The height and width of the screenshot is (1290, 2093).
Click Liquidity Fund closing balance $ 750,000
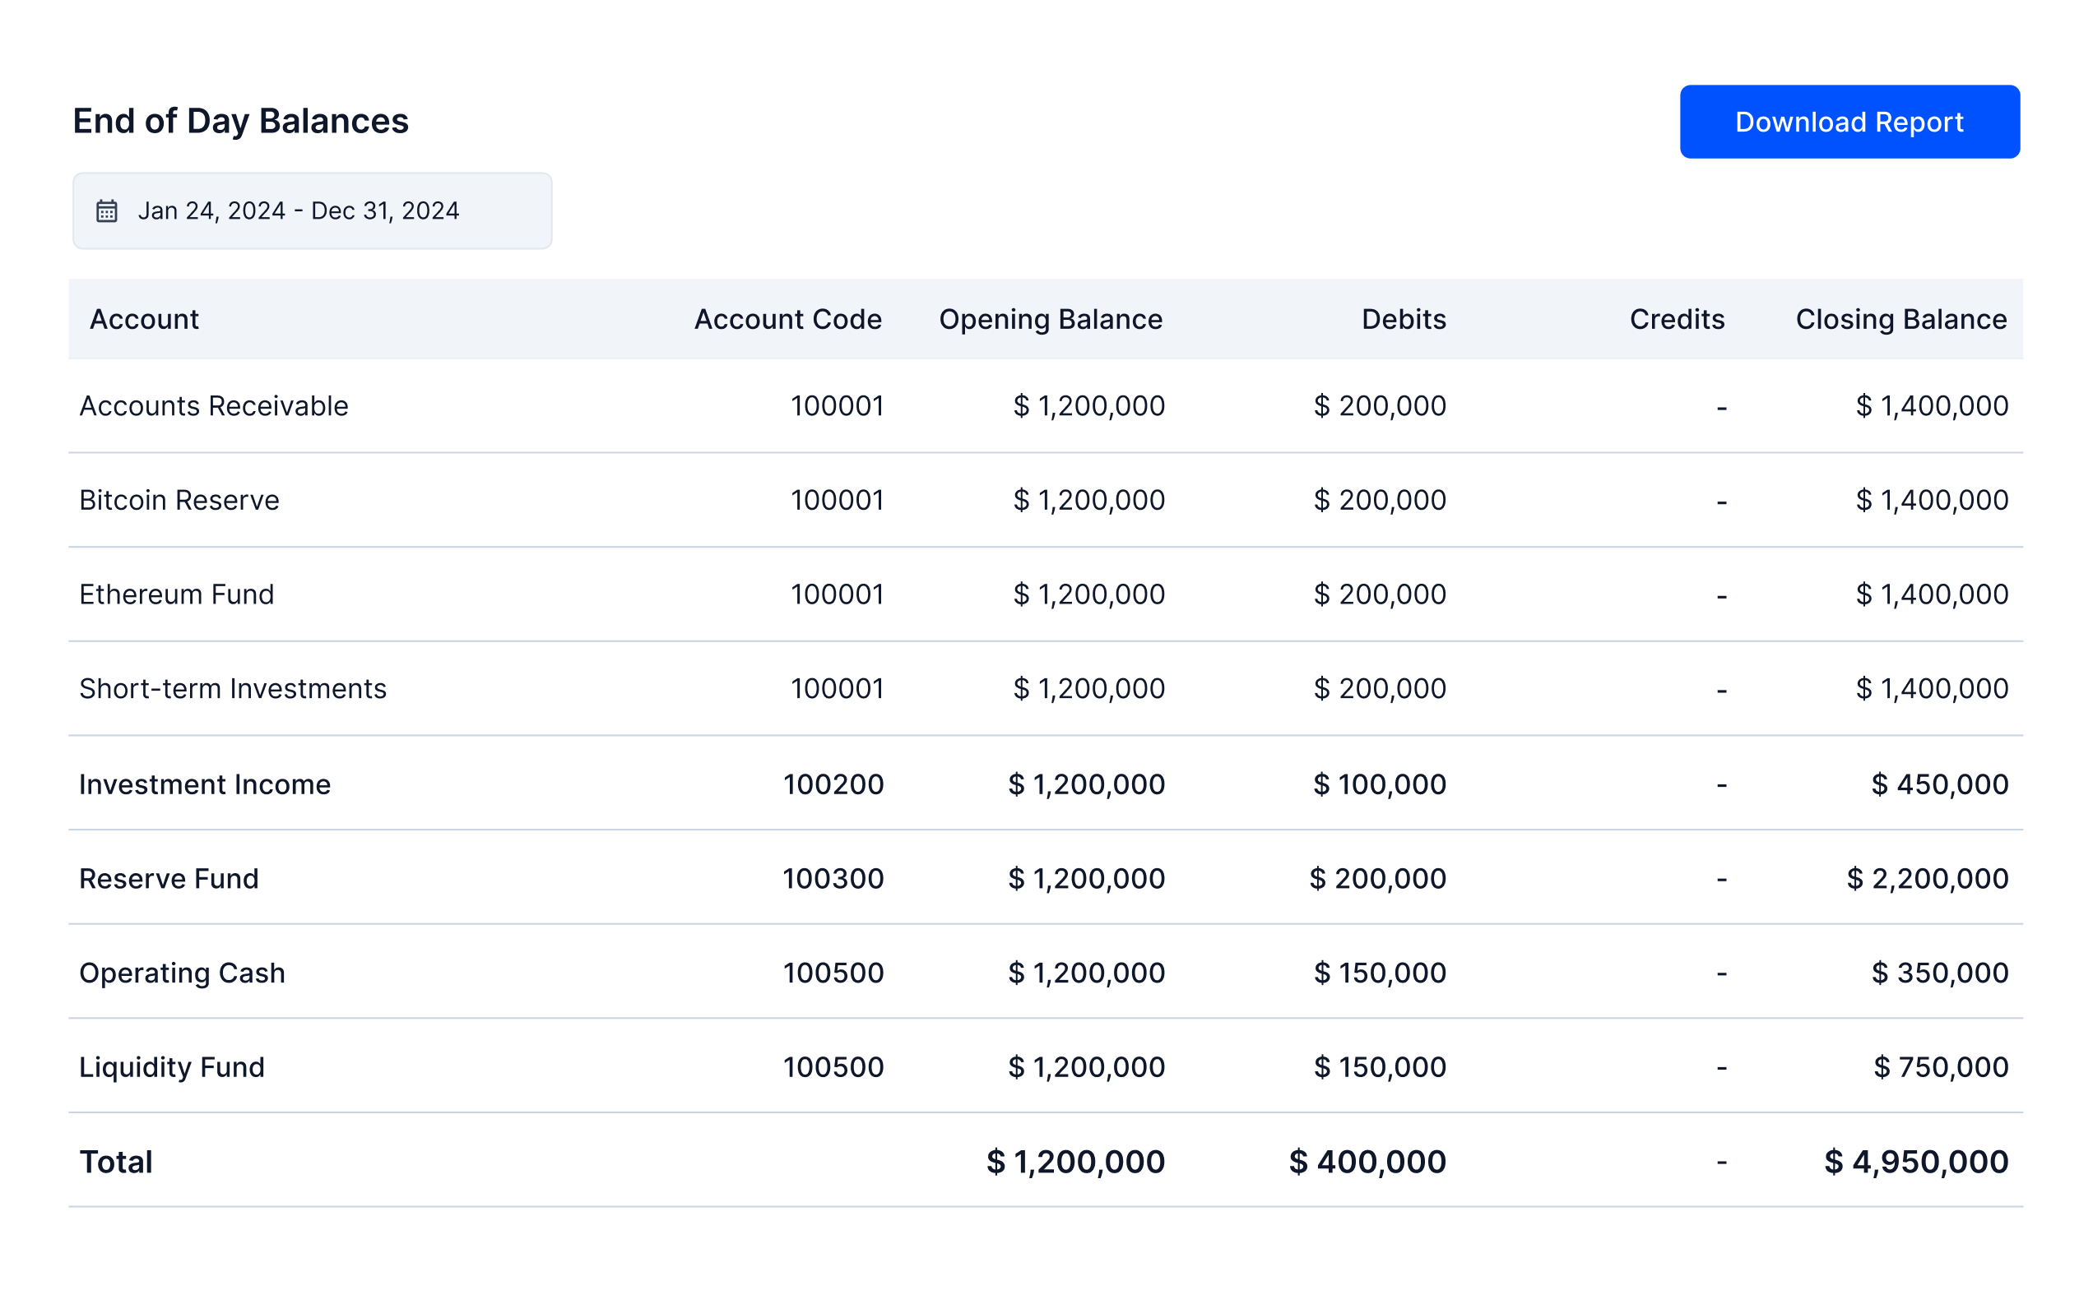1940,1067
